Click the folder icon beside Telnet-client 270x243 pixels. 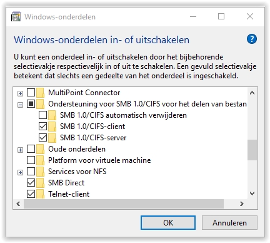pyautogui.click(x=41, y=194)
